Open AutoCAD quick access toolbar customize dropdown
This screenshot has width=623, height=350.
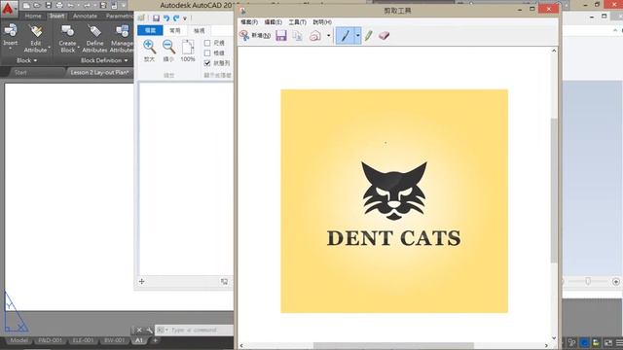124,6
